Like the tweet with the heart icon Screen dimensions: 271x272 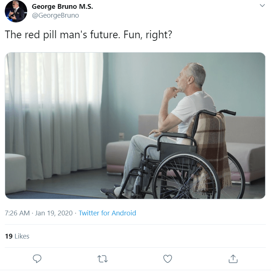tap(168, 259)
